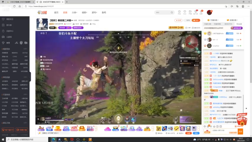Open the 主播投稿 tab
Image resolution: width=252 pixels, height=142 pixels.
point(213,20)
